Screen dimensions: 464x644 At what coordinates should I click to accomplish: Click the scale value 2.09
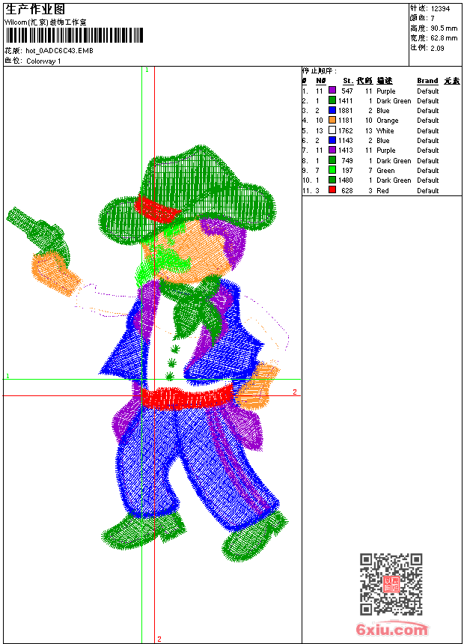[437, 48]
